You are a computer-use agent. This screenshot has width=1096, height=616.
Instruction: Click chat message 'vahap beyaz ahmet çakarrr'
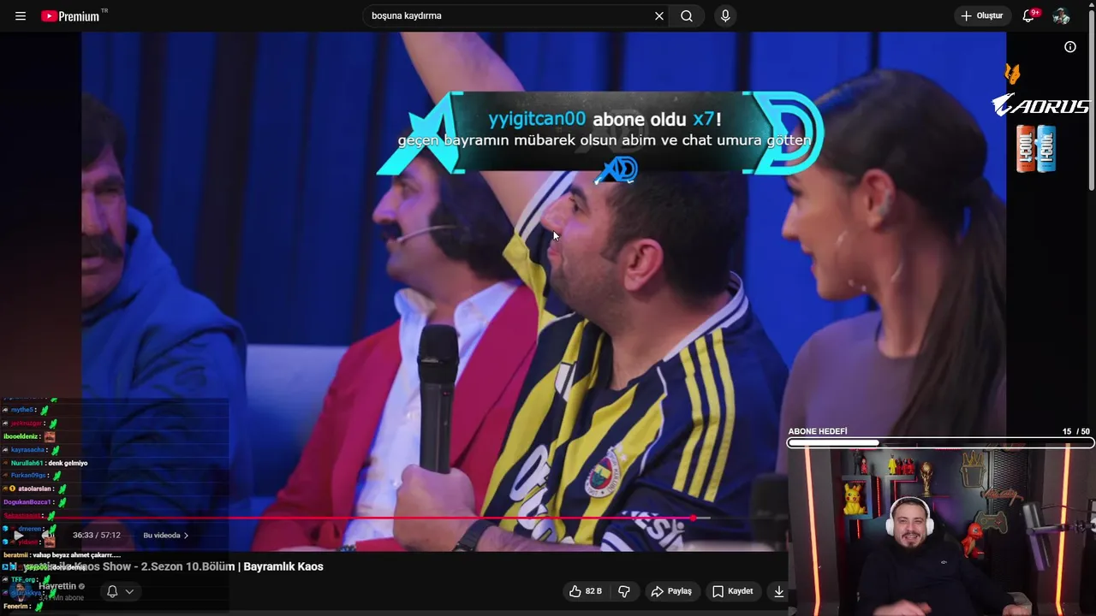pos(63,555)
